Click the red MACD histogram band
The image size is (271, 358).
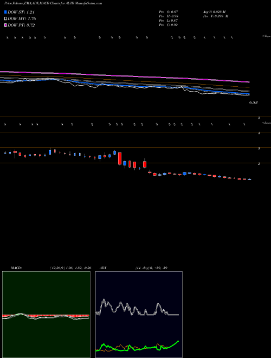click(x=46, y=316)
